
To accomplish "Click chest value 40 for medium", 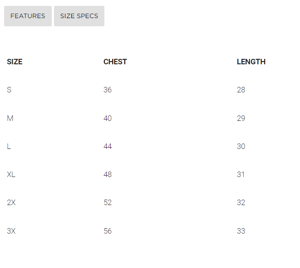I will coord(108,118).
